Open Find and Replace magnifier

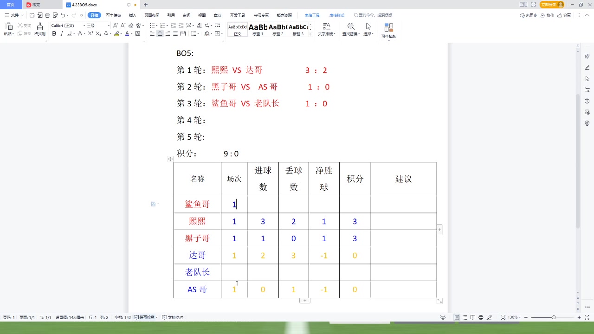[351, 26]
